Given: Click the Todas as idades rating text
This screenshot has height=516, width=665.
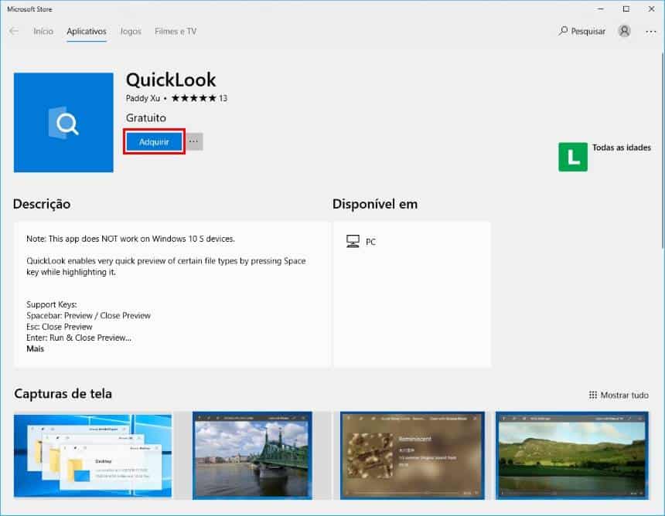Looking at the screenshot, I should (x=622, y=148).
